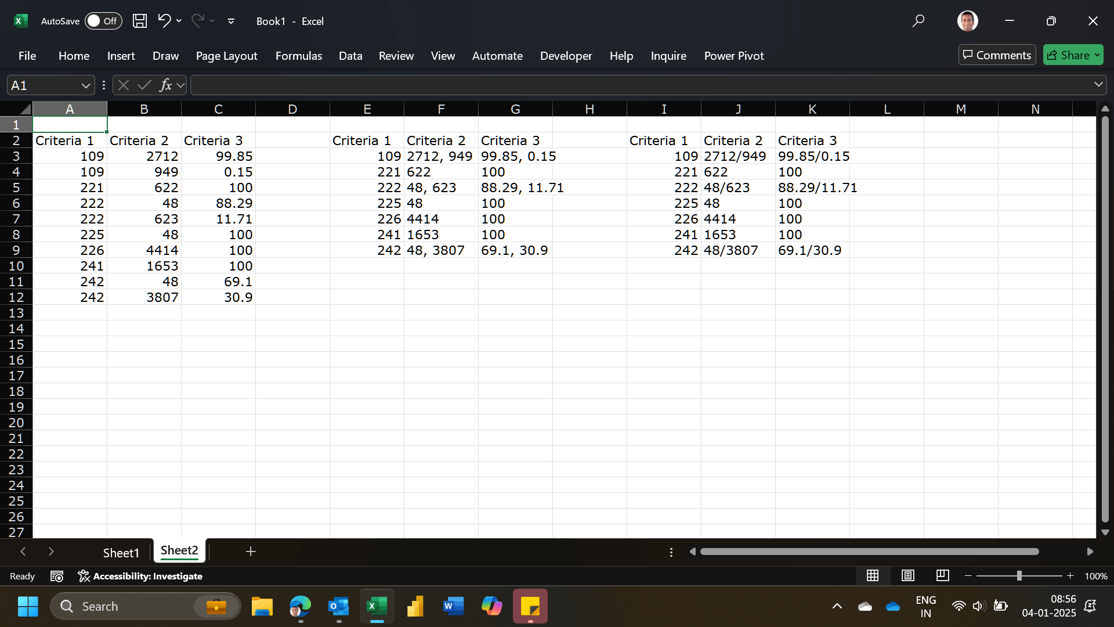Viewport: 1114px width, 627px height.
Task: Click the Enter checkmark in formula bar
Action: [x=144, y=85]
